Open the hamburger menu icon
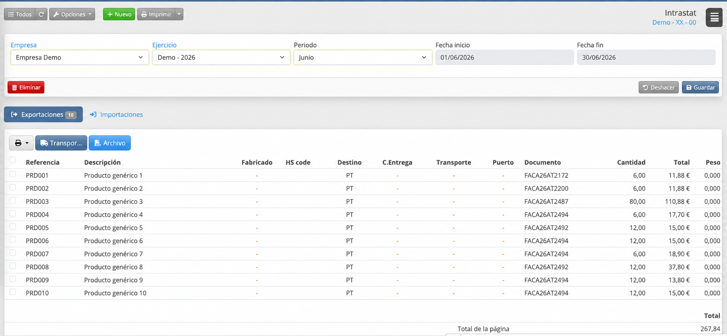The height and width of the screenshot is (336, 727). click(714, 17)
